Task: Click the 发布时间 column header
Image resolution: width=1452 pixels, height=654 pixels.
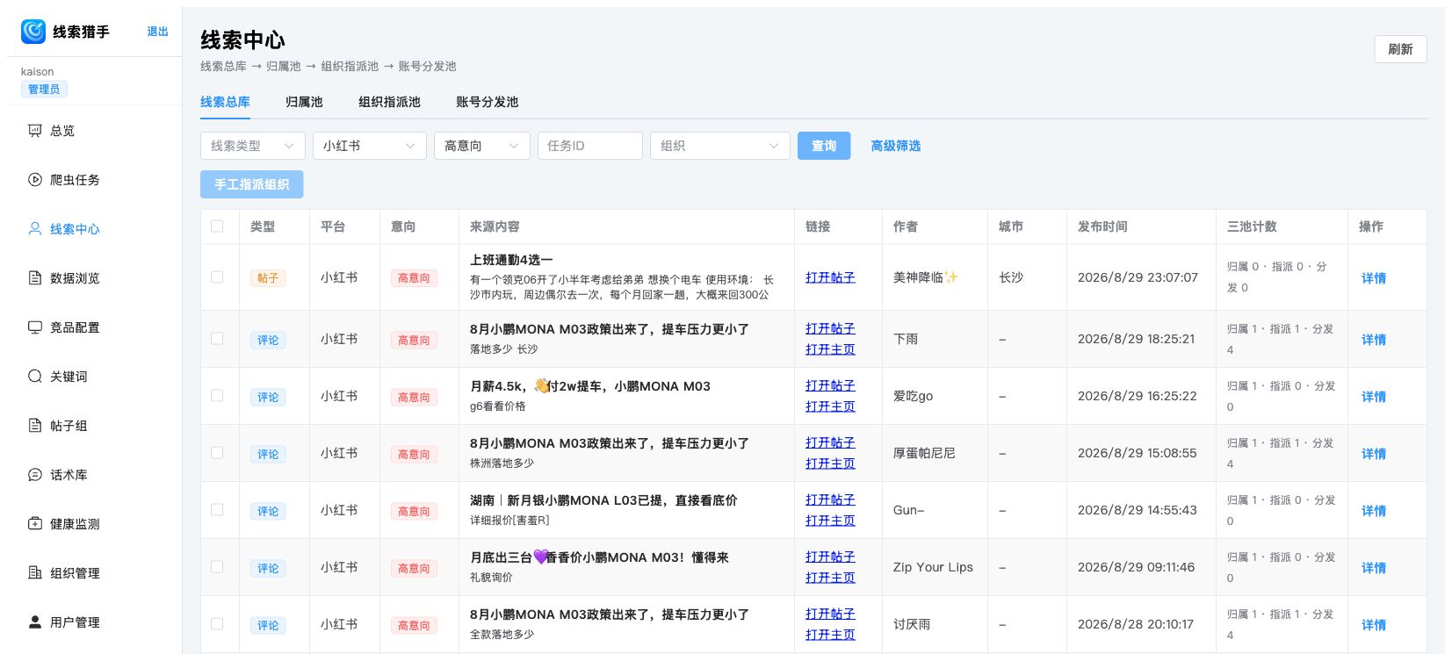Action: click(1102, 226)
